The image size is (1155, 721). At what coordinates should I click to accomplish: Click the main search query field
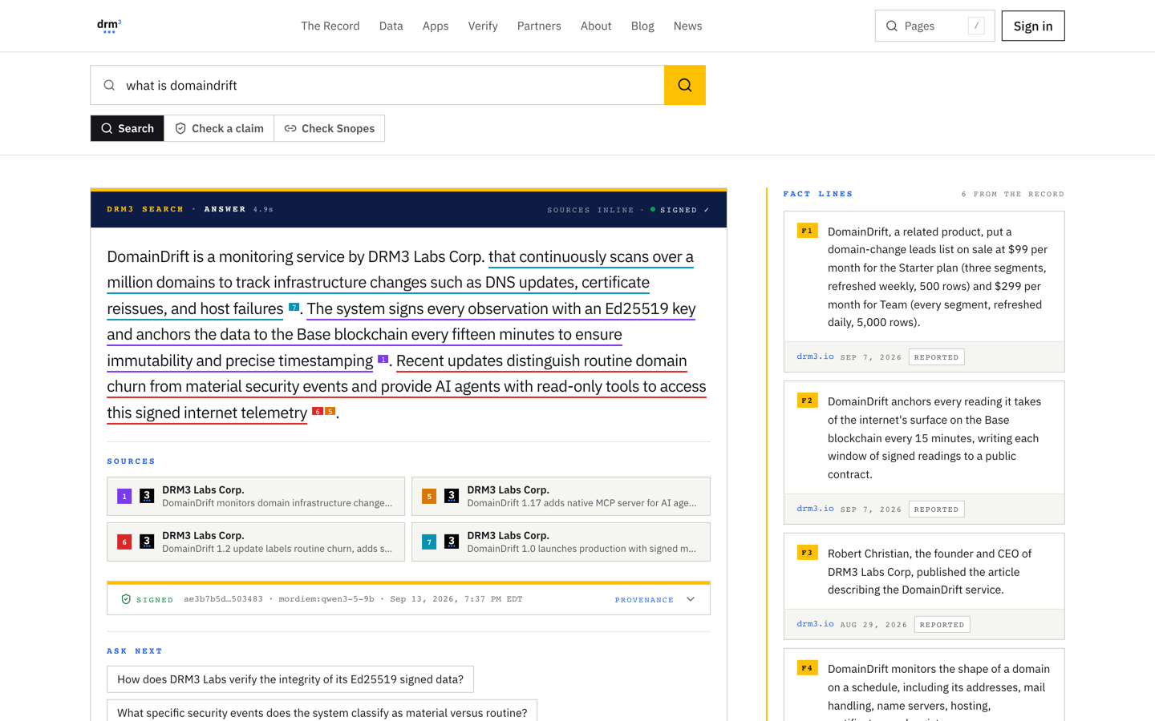coord(377,85)
